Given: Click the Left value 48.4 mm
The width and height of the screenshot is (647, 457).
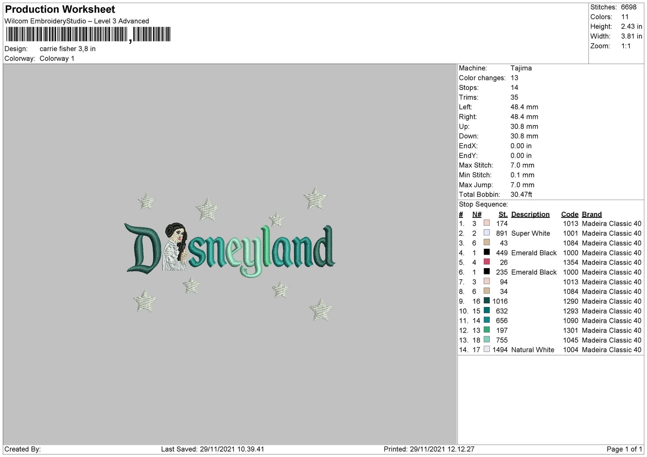Looking at the screenshot, I should 524,107.
